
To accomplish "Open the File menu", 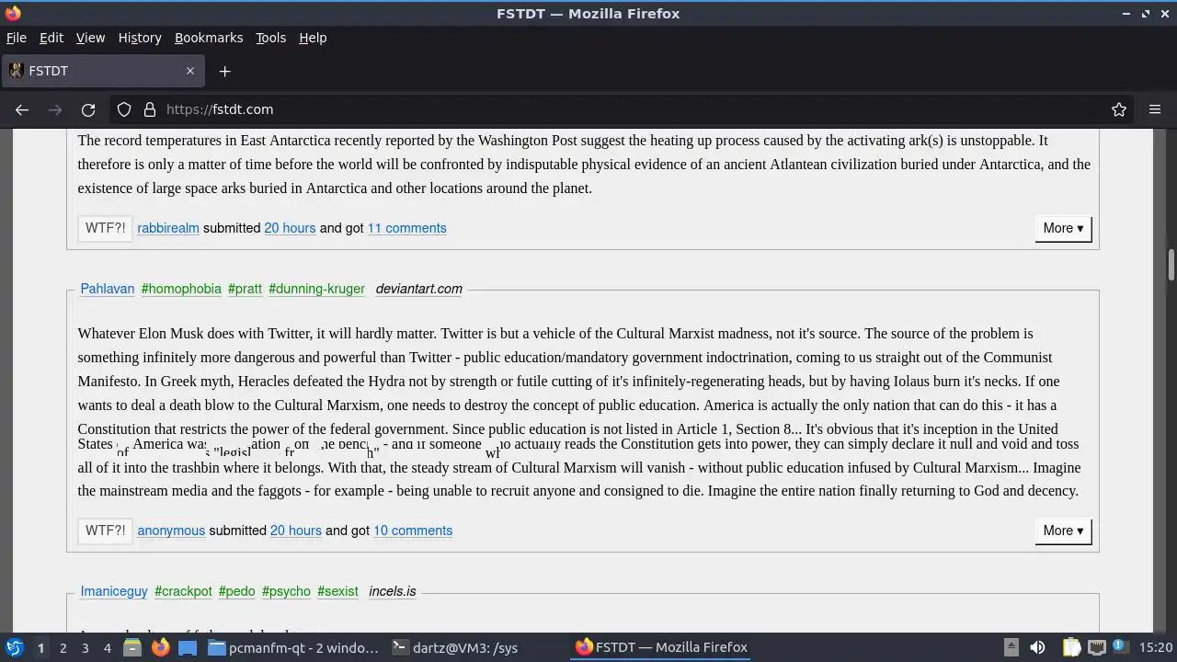I will pyautogui.click(x=17, y=38).
